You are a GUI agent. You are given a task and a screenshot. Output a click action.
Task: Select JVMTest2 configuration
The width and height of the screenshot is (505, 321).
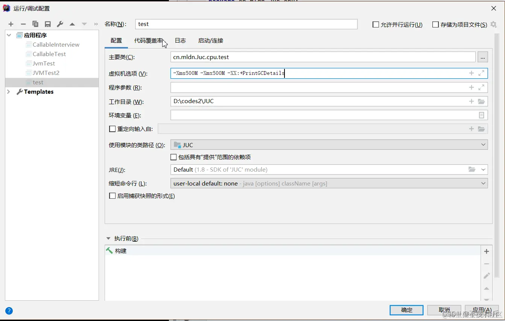tap(46, 73)
